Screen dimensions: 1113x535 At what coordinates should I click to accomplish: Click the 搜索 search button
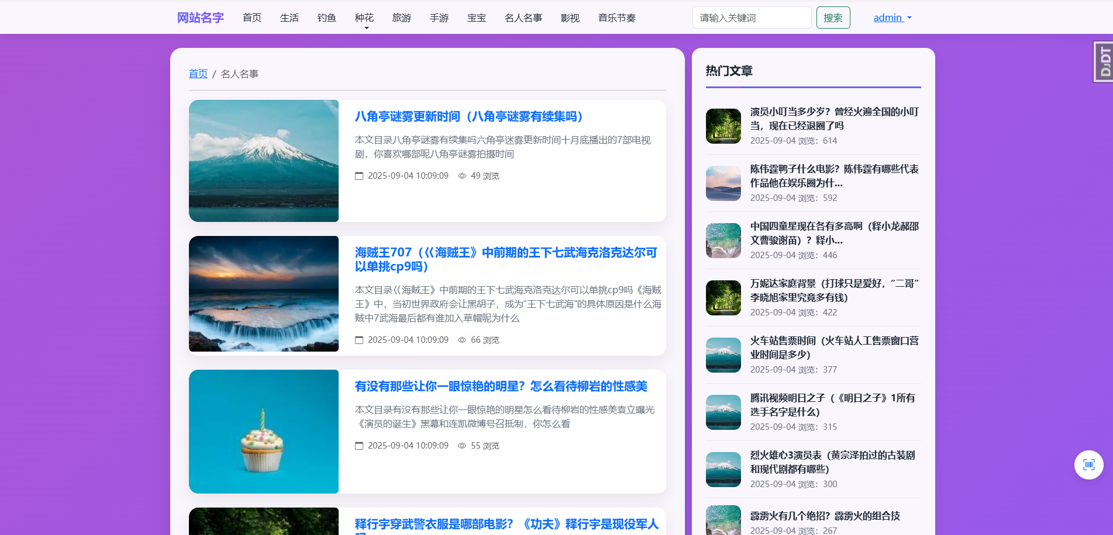[x=833, y=18]
